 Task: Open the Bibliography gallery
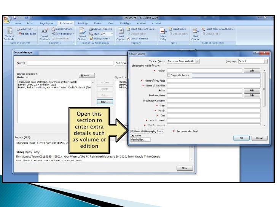point(100,39)
